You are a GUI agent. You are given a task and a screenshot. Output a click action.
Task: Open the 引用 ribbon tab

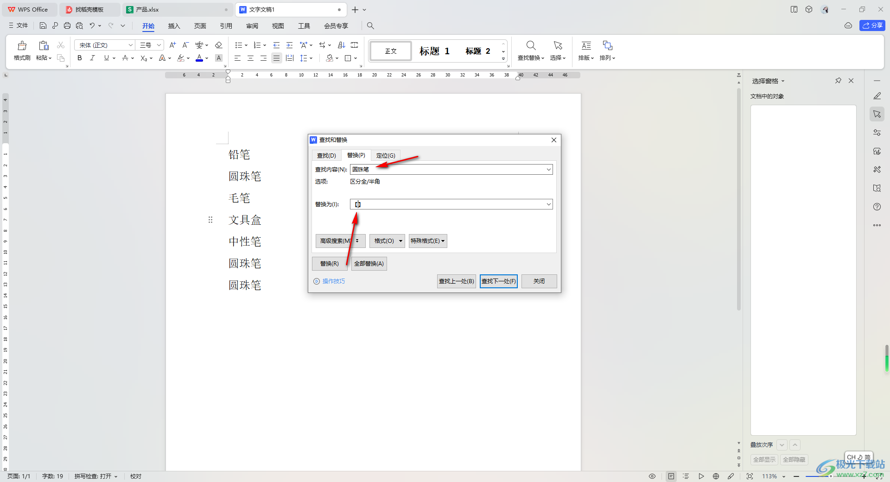point(226,26)
